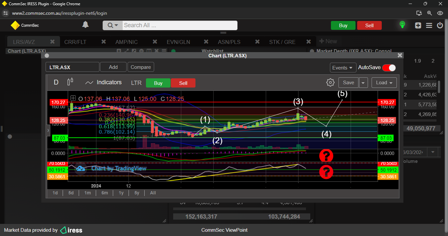Click the Search All input field
The width and height of the screenshot is (448, 236).
(x=179, y=25)
